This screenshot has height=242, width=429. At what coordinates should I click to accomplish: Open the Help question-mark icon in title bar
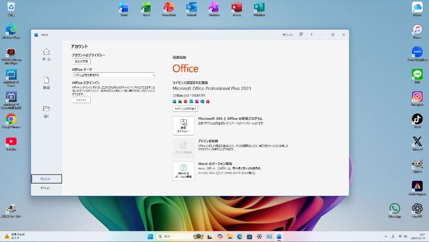pyautogui.click(x=311, y=35)
